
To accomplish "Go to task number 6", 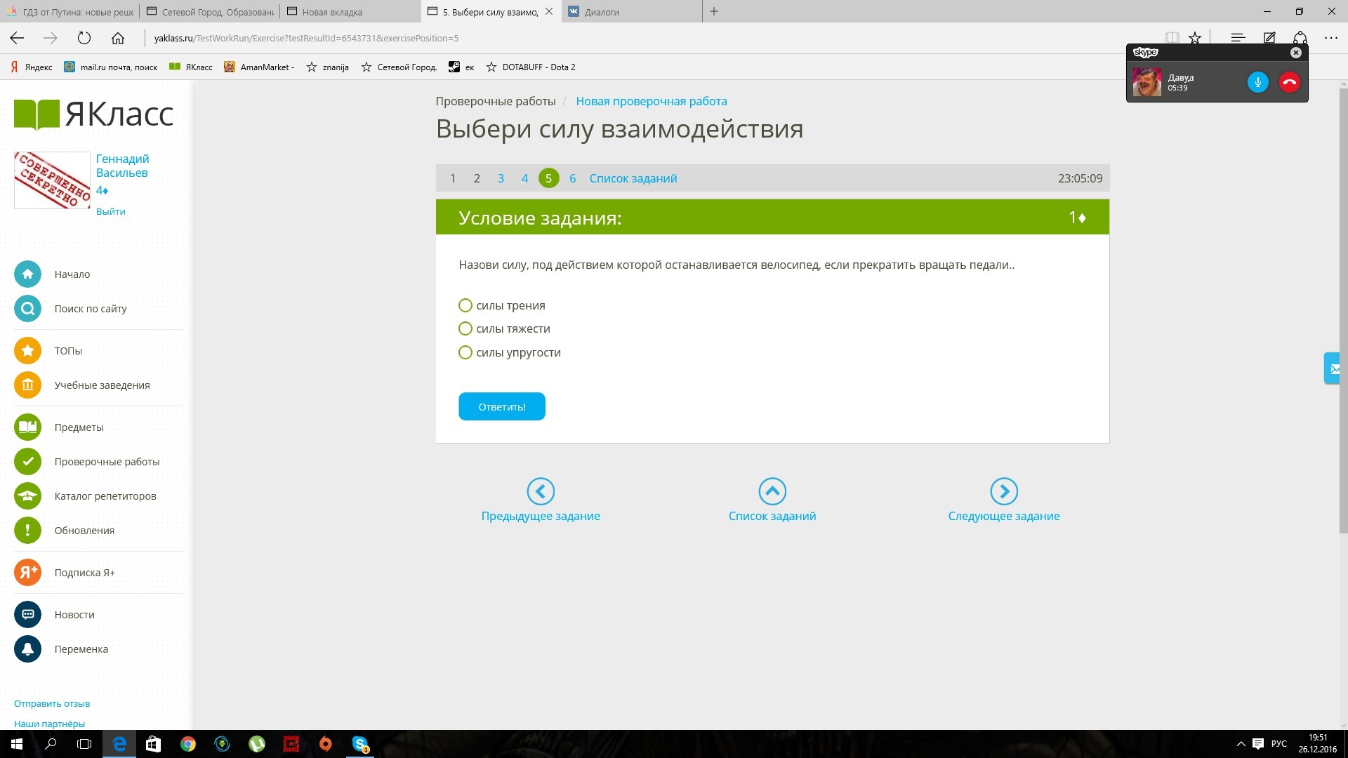I will click(572, 178).
